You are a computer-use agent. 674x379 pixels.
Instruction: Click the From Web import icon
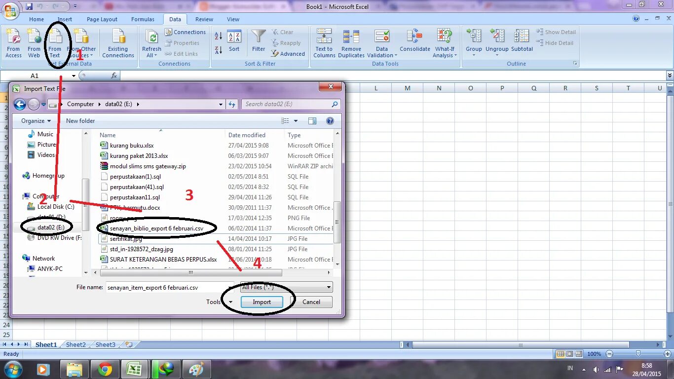tap(34, 43)
